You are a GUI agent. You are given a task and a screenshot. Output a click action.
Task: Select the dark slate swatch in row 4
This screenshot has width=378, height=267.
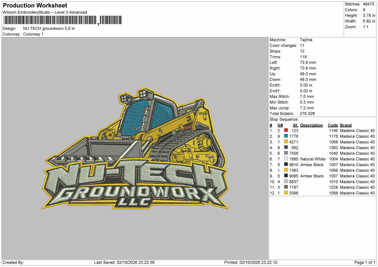(x=286, y=147)
